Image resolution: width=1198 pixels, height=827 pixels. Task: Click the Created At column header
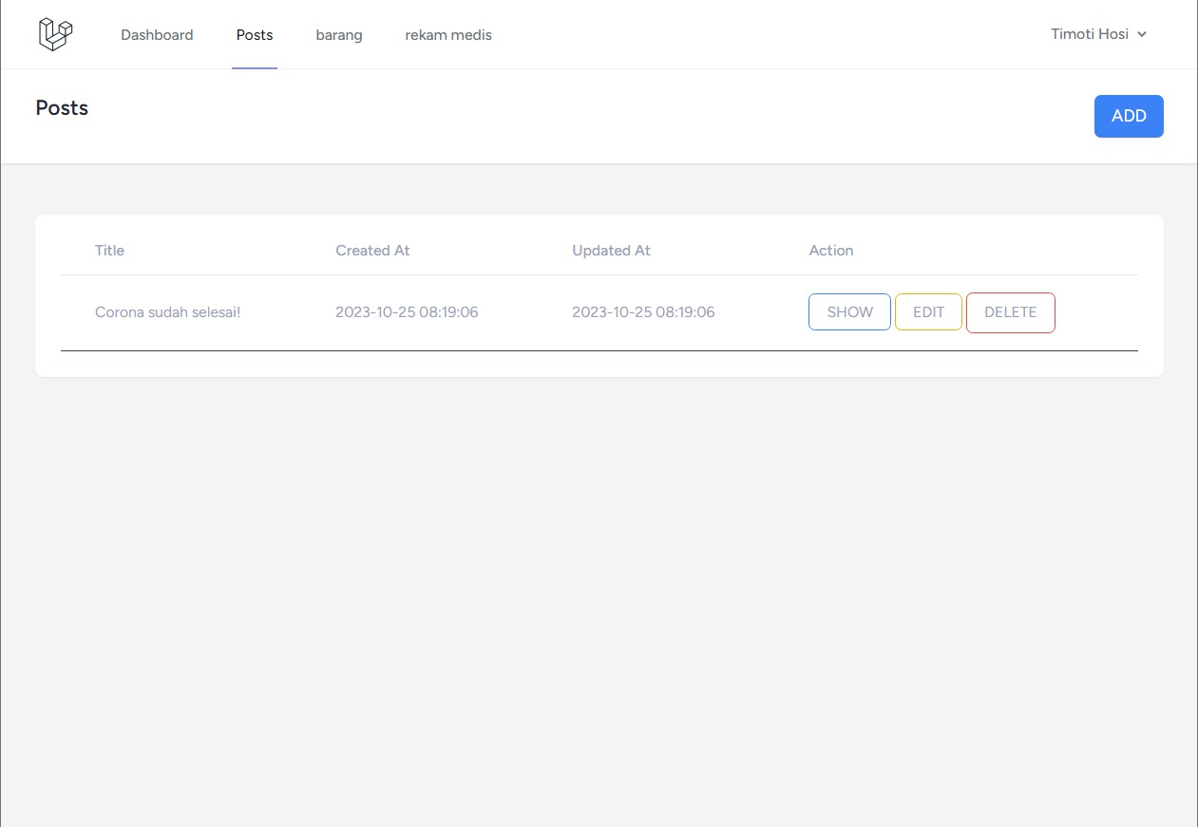pyautogui.click(x=371, y=250)
